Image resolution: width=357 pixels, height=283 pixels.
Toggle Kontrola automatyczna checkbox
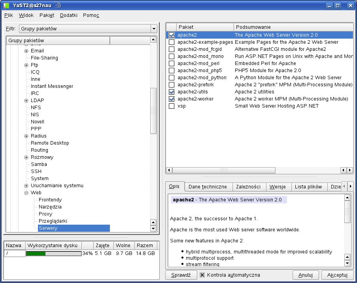tap(202, 275)
